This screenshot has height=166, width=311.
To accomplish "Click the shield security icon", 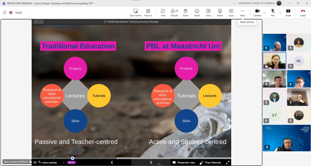I will tap(5, 13).
